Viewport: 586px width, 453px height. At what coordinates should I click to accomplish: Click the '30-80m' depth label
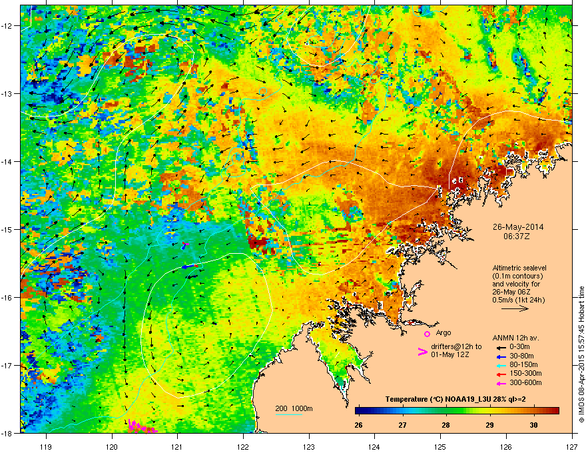(x=521, y=356)
